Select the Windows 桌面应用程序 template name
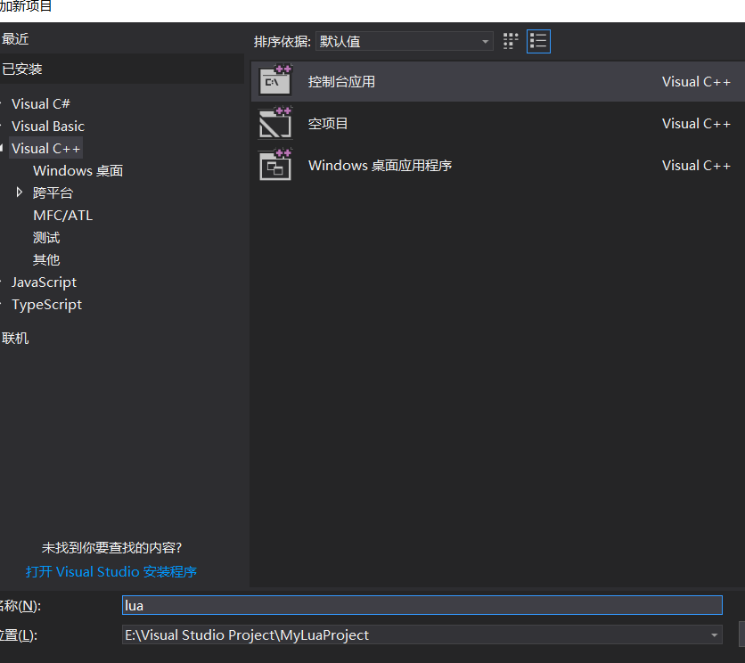This screenshot has width=745, height=663. (x=380, y=166)
